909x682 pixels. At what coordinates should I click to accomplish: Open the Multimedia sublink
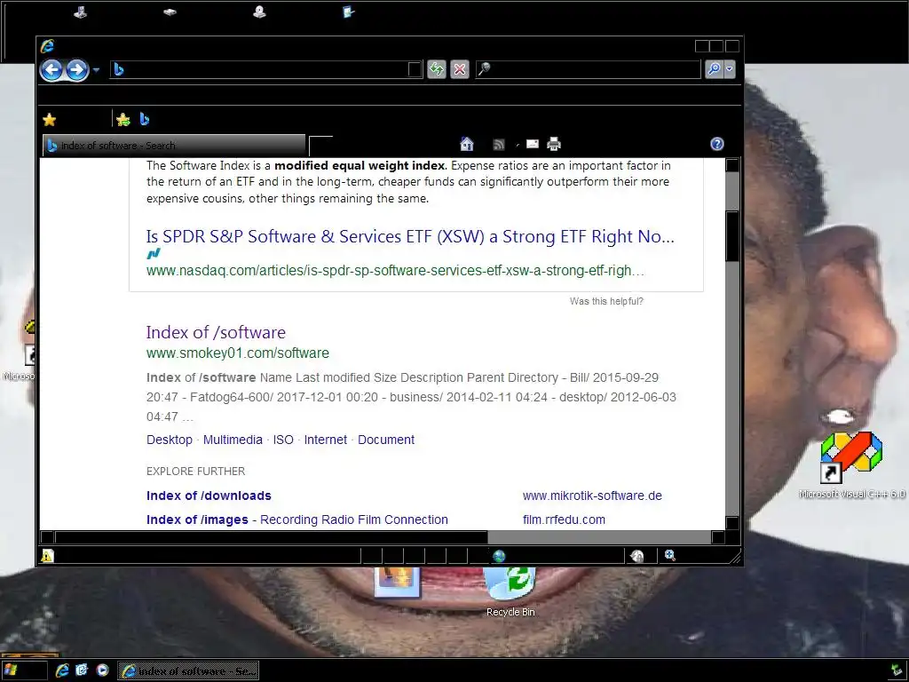pos(233,440)
